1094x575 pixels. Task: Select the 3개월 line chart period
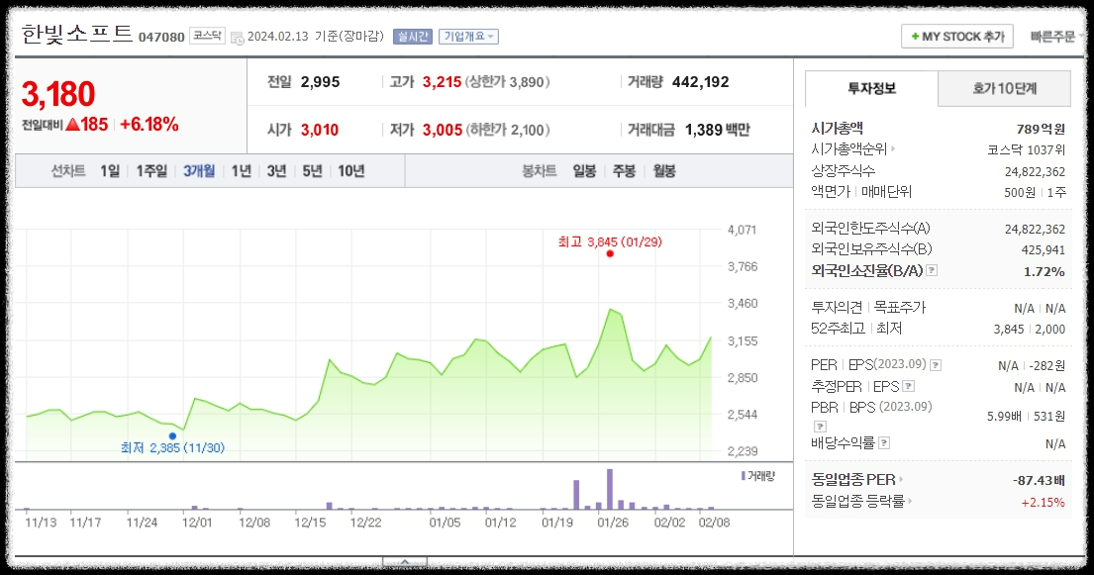199,171
